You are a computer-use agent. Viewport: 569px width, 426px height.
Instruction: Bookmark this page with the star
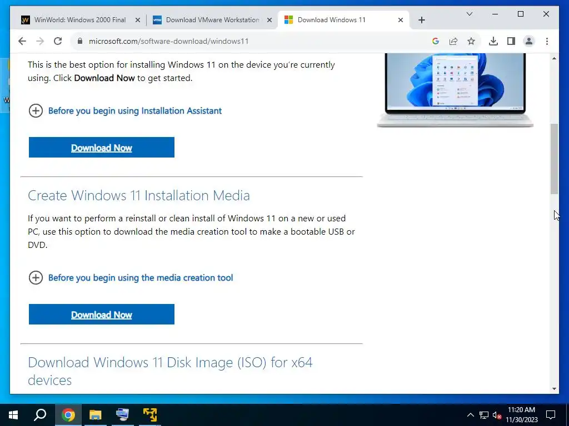[x=471, y=41]
